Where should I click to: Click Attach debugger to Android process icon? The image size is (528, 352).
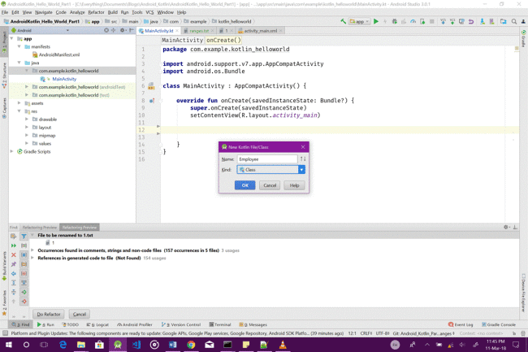(422, 22)
